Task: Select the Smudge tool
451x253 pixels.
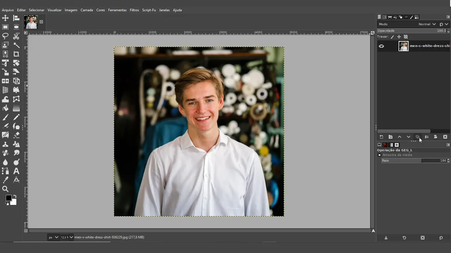Action: tap(16, 153)
